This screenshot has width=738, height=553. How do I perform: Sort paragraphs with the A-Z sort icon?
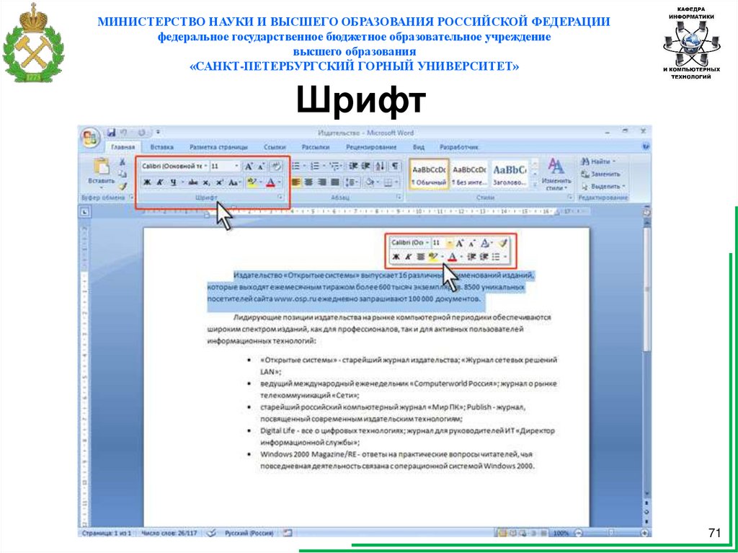pos(381,166)
